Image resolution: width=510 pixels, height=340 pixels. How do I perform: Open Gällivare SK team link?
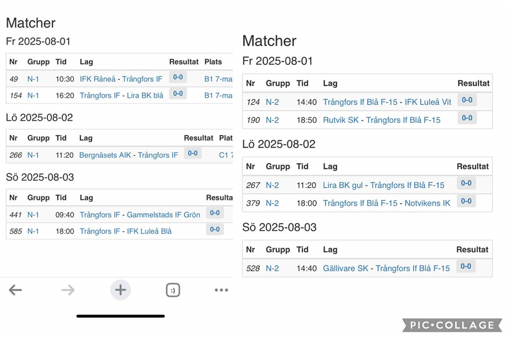[345, 268]
